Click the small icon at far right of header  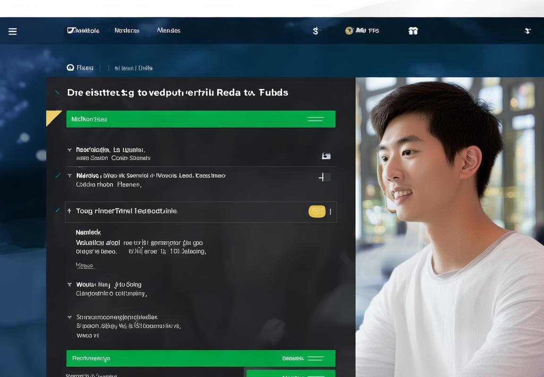[527, 31]
